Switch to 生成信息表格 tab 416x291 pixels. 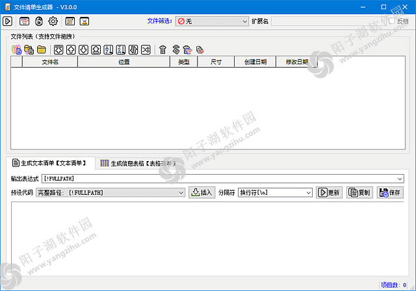pos(138,163)
